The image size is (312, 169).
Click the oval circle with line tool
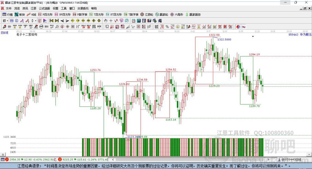pos(41,27)
